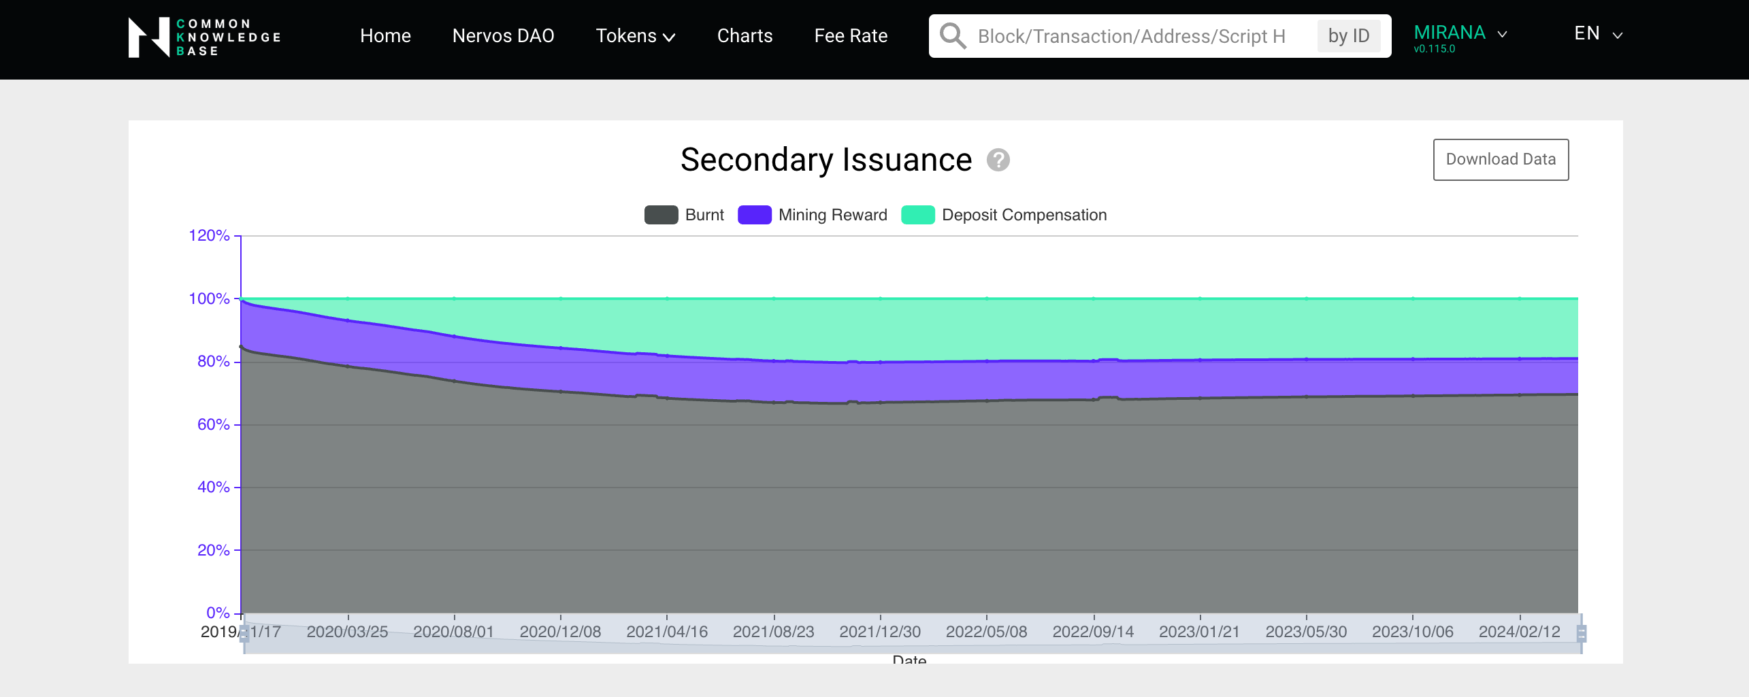Click the EN language chevron icon
Screen dimensions: 1749x697
(x=1616, y=33)
